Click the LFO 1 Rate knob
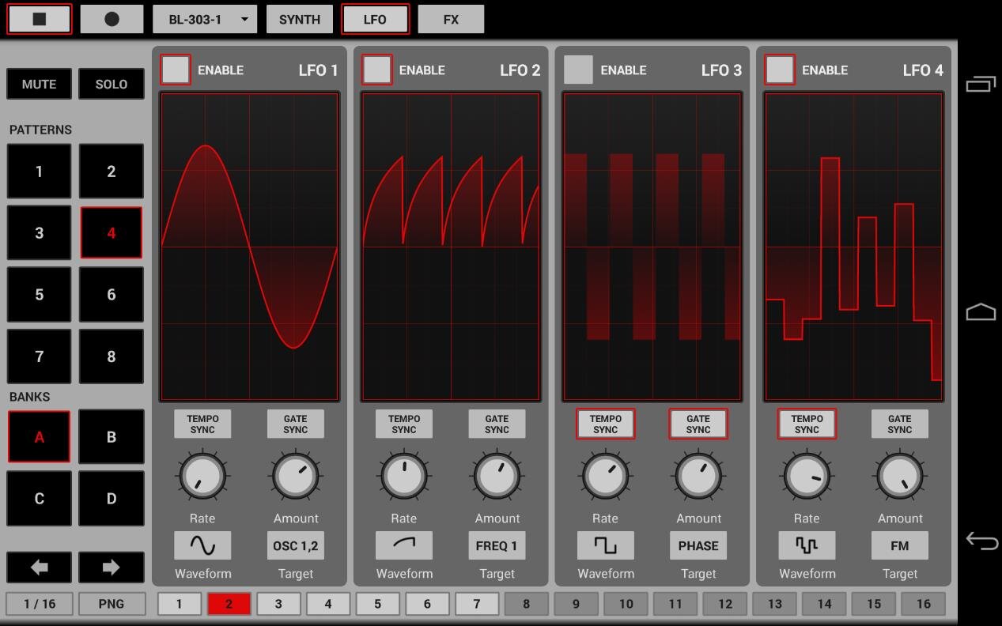The width and height of the screenshot is (1002, 626). point(202,476)
